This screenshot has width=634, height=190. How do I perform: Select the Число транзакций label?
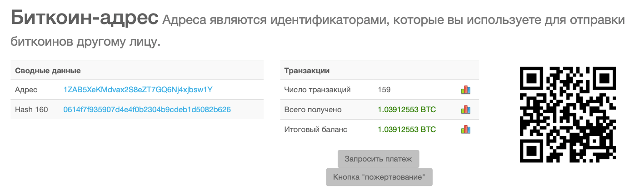pyautogui.click(x=317, y=90)
